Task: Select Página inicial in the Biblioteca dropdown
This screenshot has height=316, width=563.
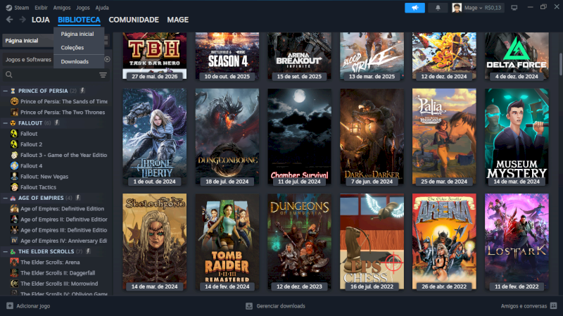Action: coord(79,34)
